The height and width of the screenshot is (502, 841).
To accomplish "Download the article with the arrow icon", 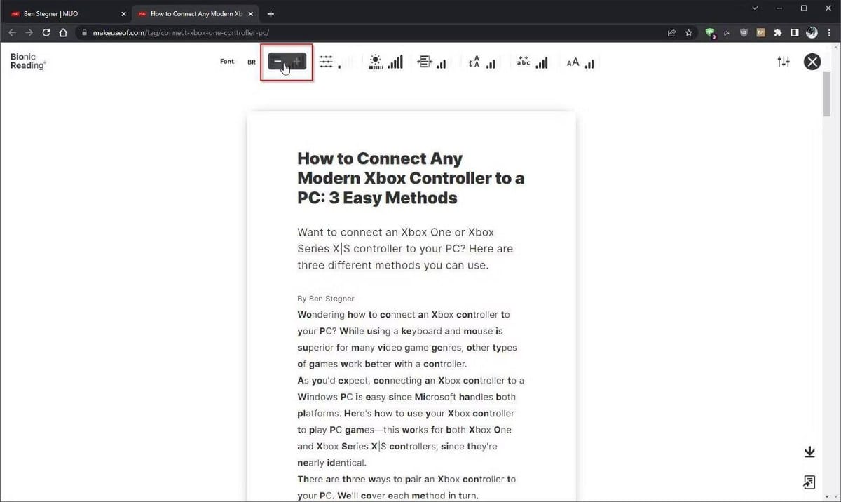I will tap(809, 452).
